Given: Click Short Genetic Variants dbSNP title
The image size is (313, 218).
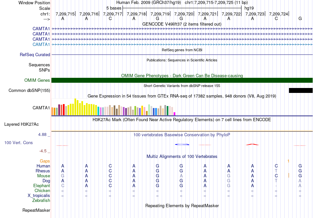Looking at the screenshot, I should coord(182,86).
